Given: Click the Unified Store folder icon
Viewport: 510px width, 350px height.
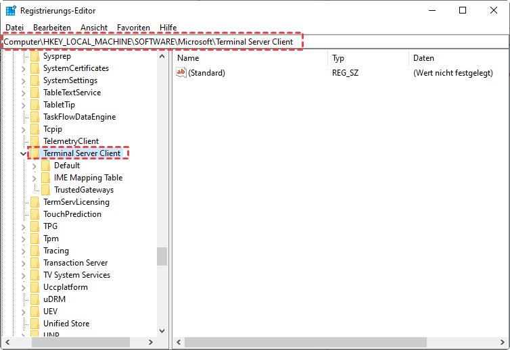Looking at the screenshot, I should [34, 324].
